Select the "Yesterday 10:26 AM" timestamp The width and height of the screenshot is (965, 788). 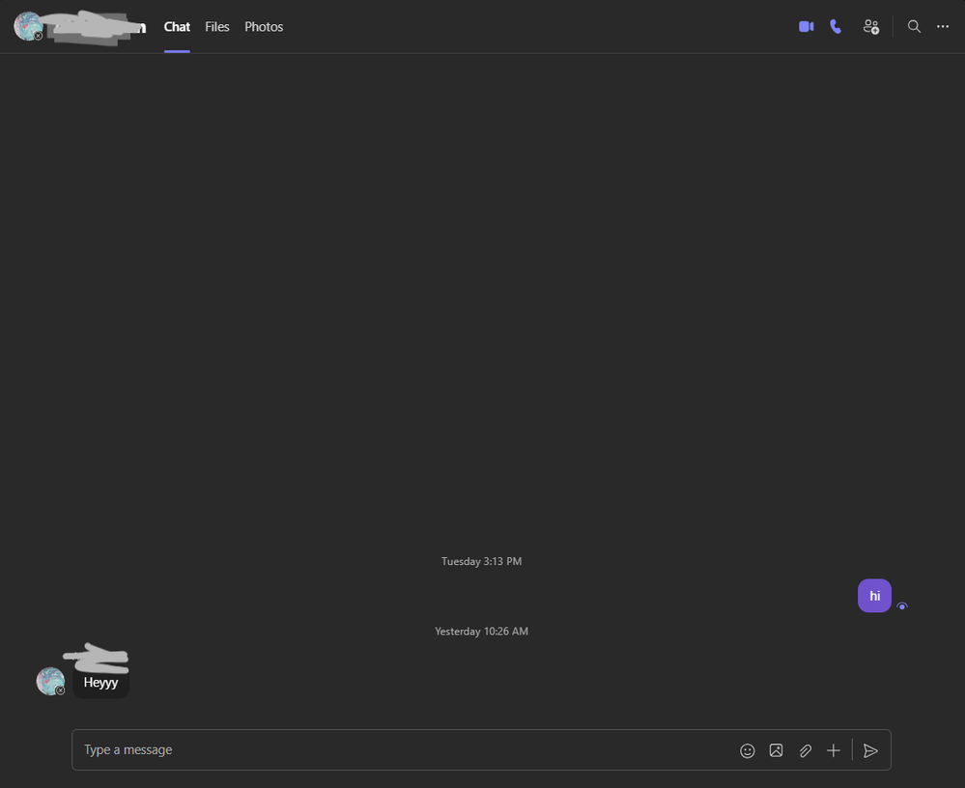481,632
